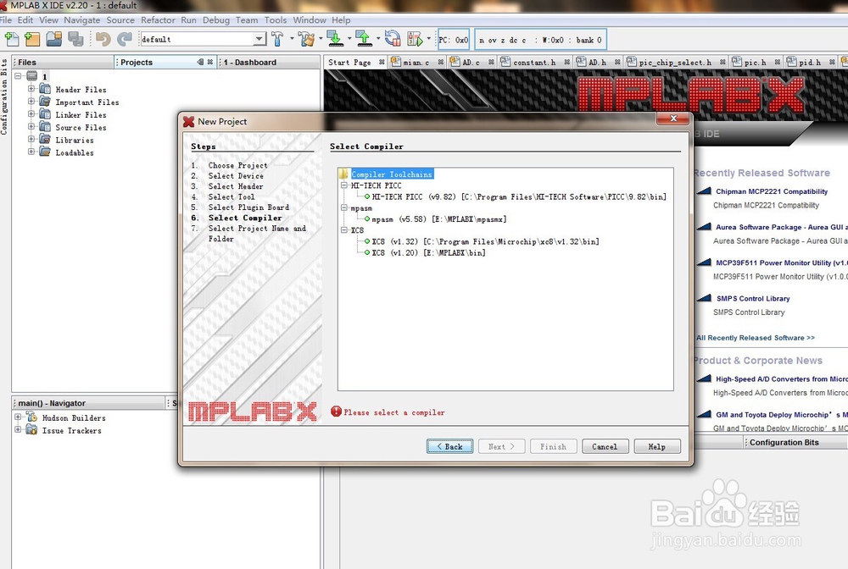Open the constant.h editor tab
Image resolution: width=848 pixels, height=569 pixels.
coord(534,62)
